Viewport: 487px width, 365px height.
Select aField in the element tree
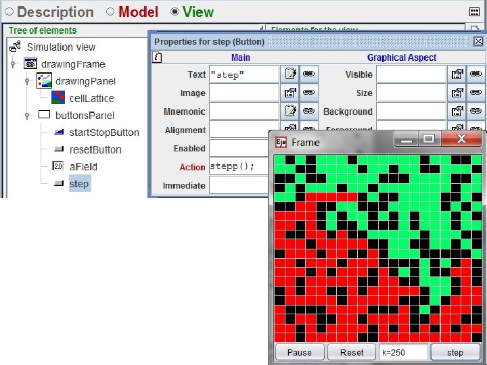tap(83, 167)
